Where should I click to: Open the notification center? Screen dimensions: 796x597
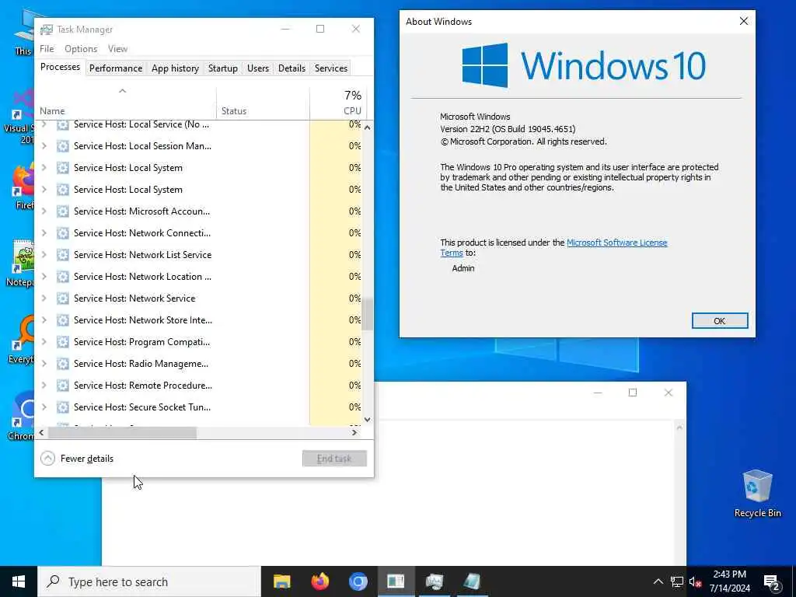(772, 582)
